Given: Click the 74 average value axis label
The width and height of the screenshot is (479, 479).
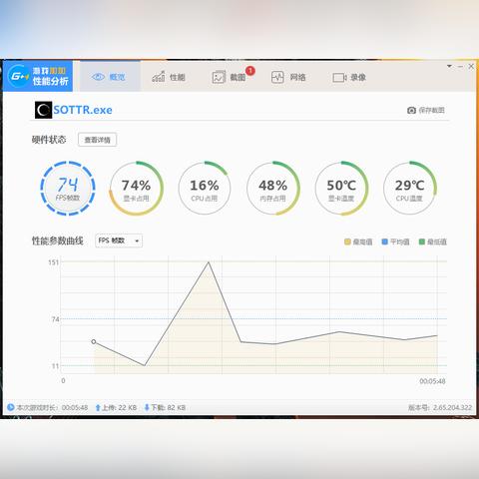Looking at the screenshot, I should click(55, 319).
